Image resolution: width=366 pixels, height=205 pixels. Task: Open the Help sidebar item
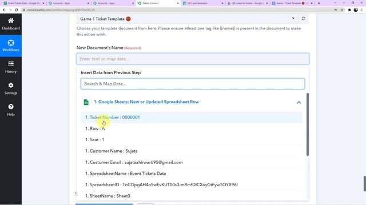[11, 110]
